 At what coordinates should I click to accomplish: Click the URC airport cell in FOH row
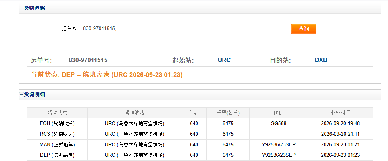coord(134,123)
